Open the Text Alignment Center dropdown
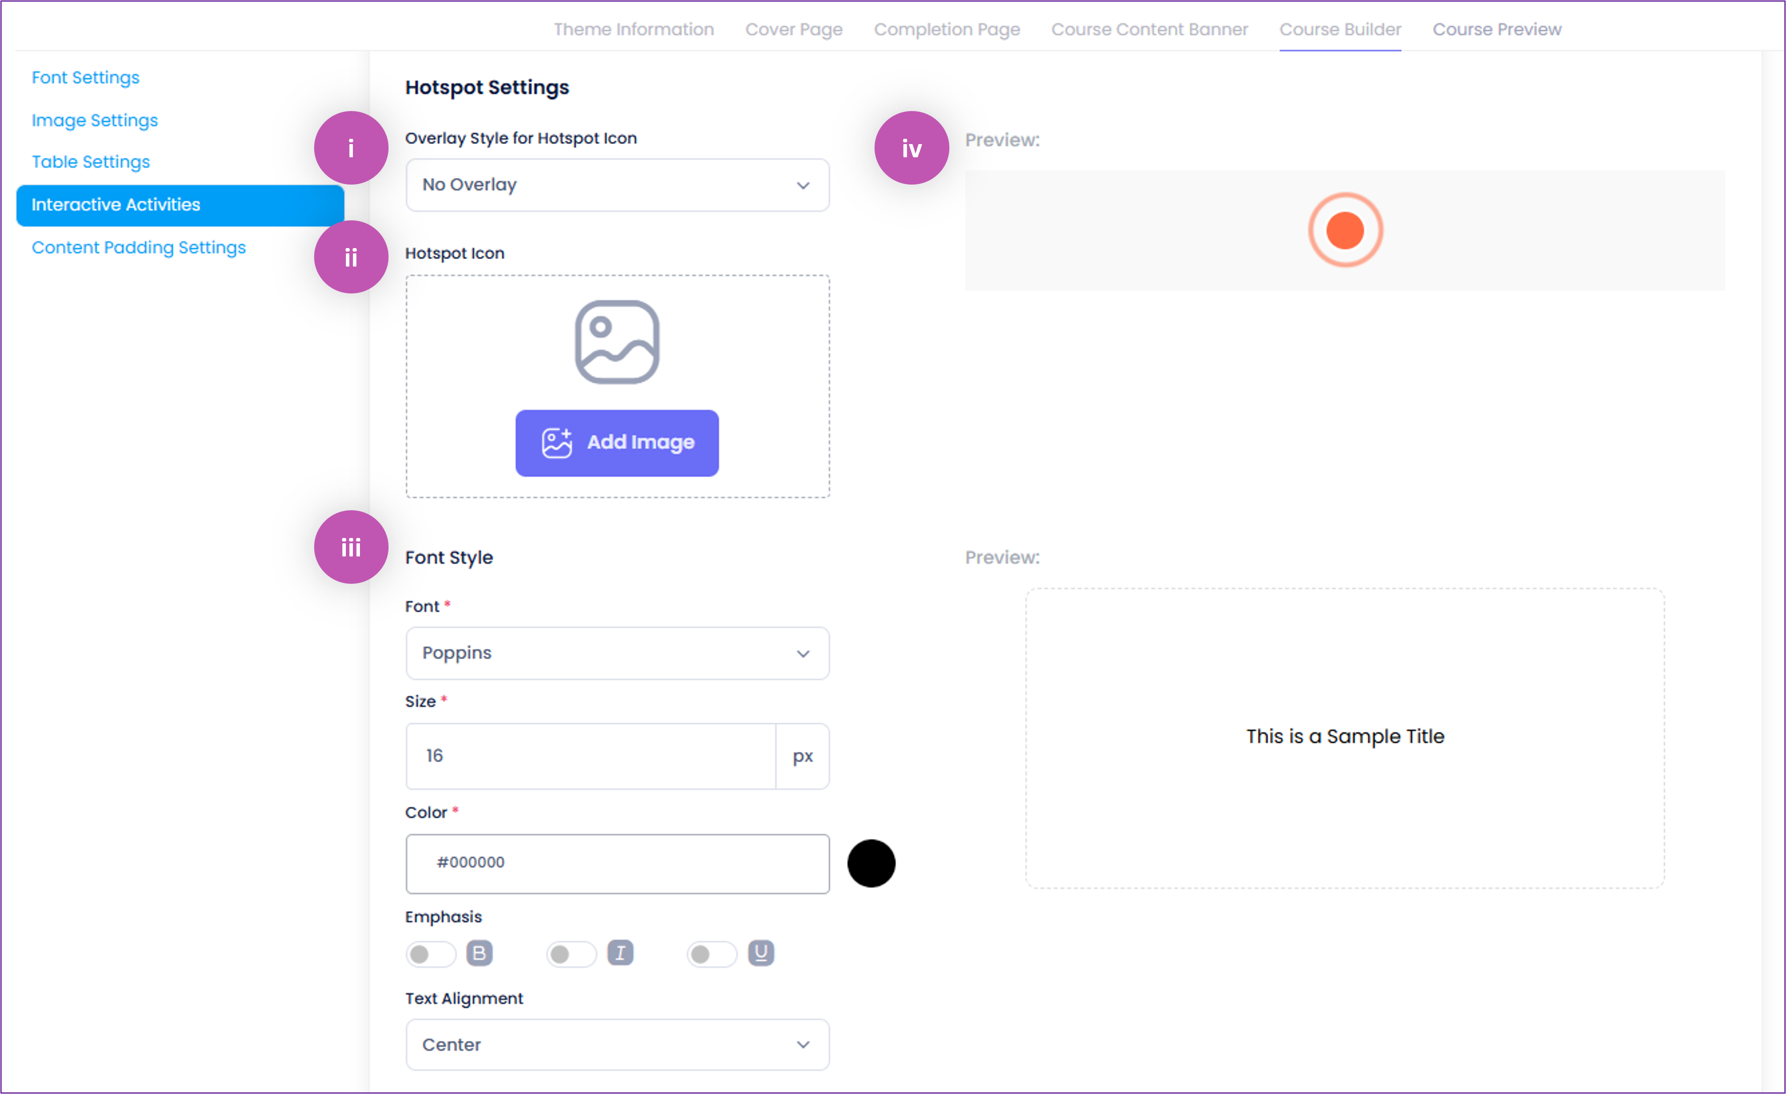Image resolution: width=1786 pixels, height=1094 pixels. 617,1045
